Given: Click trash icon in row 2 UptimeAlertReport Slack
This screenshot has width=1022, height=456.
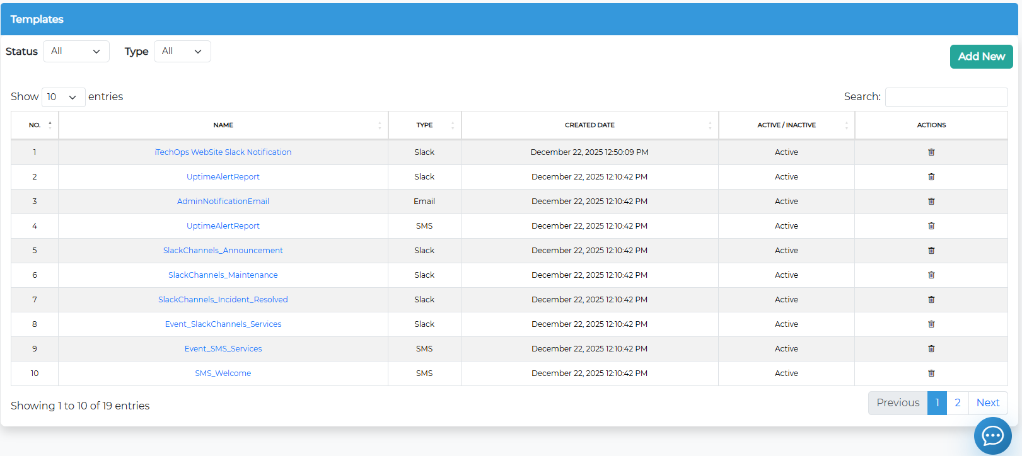Looking at the screenshot, I should click(x=931, y=177).
